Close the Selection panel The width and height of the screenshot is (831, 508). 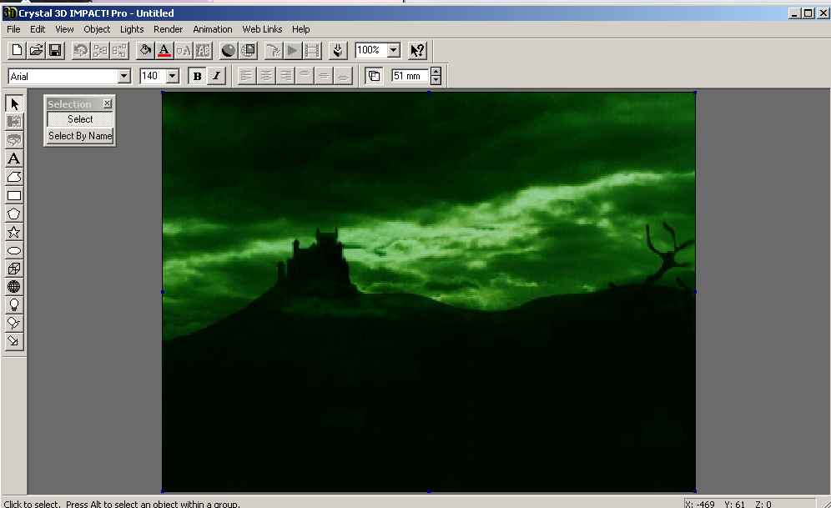coord(107,103)
